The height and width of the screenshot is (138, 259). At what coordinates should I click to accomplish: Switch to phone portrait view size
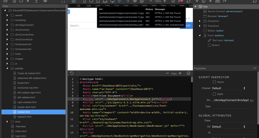[84, 1]
